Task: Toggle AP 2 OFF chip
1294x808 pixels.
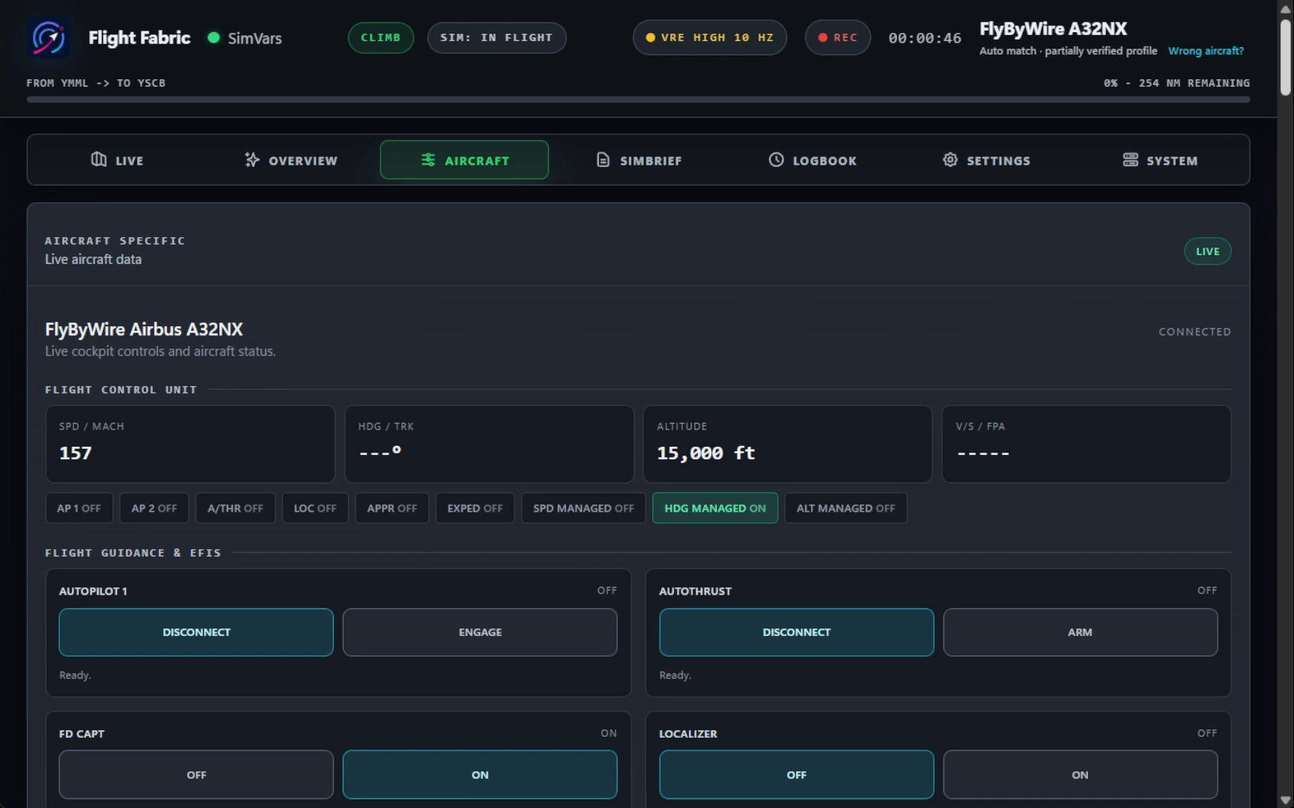Action: click(x=154, y=508)
